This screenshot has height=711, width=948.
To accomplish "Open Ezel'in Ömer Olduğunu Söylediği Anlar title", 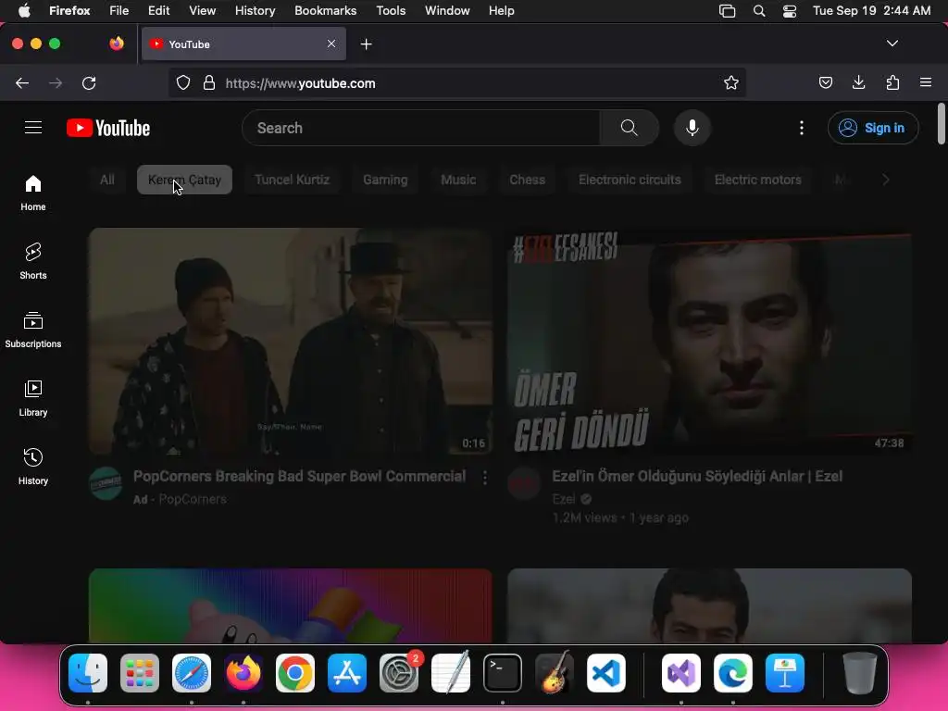I will pos(697,477).
